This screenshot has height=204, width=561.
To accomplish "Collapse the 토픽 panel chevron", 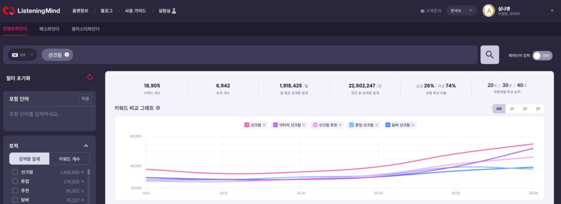I will (x=86, y=146).
